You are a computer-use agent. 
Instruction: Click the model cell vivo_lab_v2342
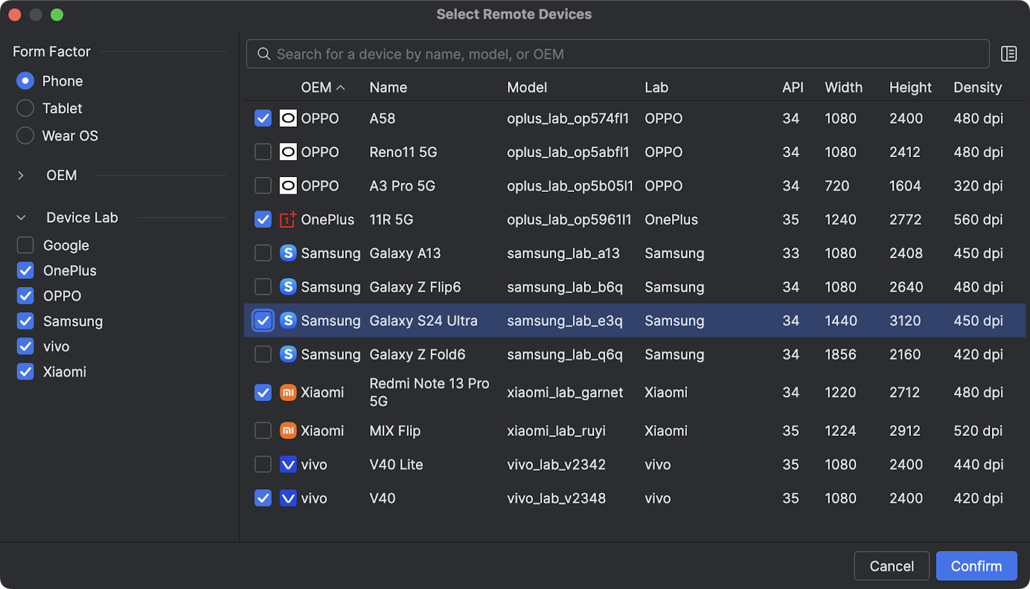[x=556, y=465]
